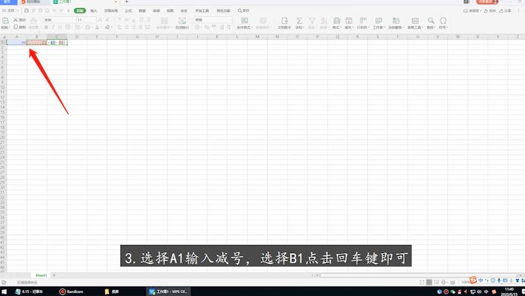Select cell B1 with the dashed border

[x=37, y=42]
